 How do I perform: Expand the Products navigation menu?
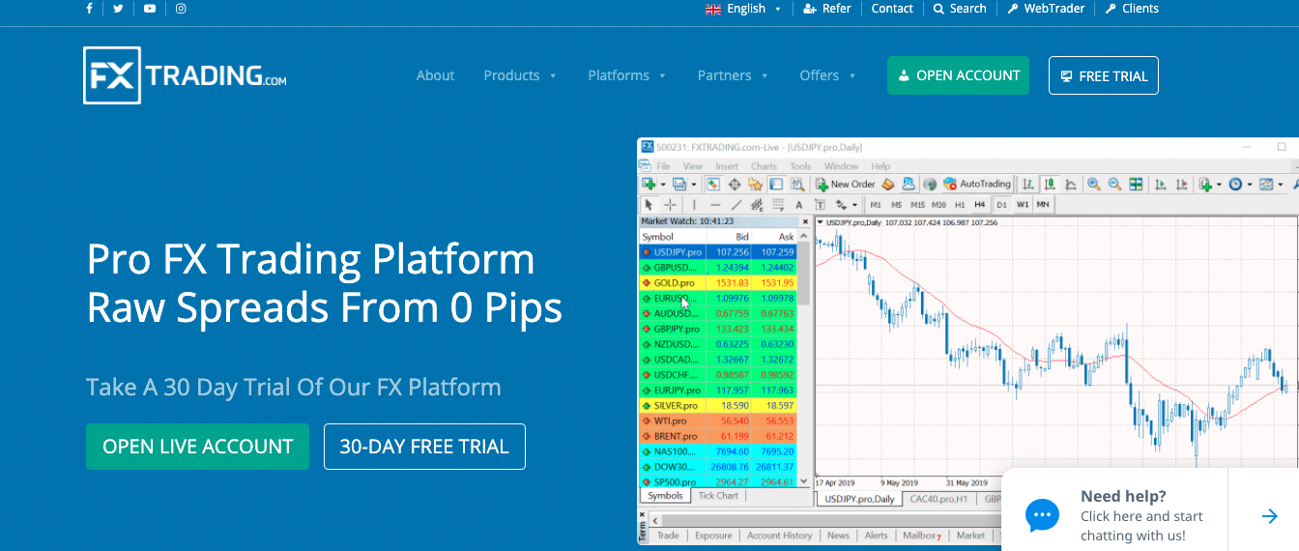(520, 75)
